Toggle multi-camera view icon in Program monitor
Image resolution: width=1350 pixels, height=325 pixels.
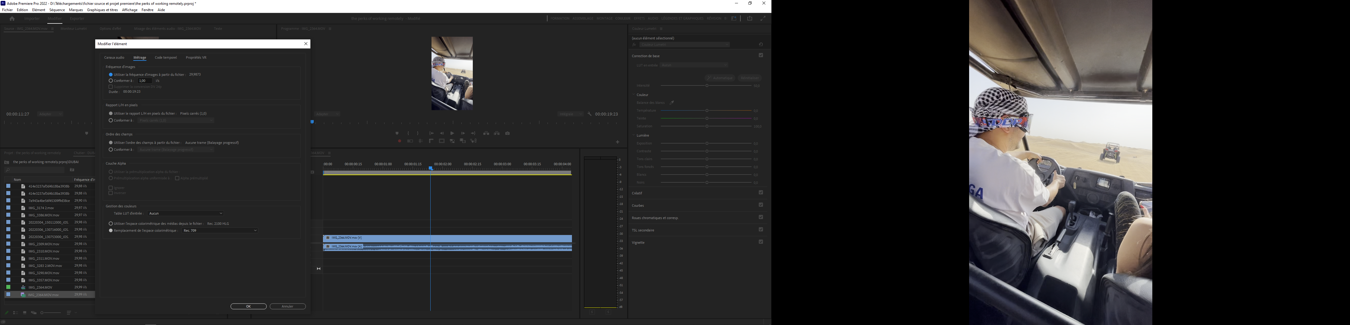(410, 141)
